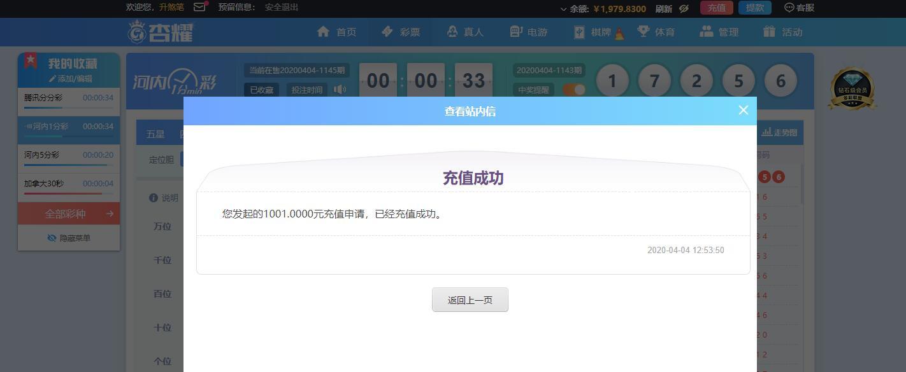The width and height of the screenshot is (906, 372).
Task: Open 走势图 chart icon
Action: 766,132
